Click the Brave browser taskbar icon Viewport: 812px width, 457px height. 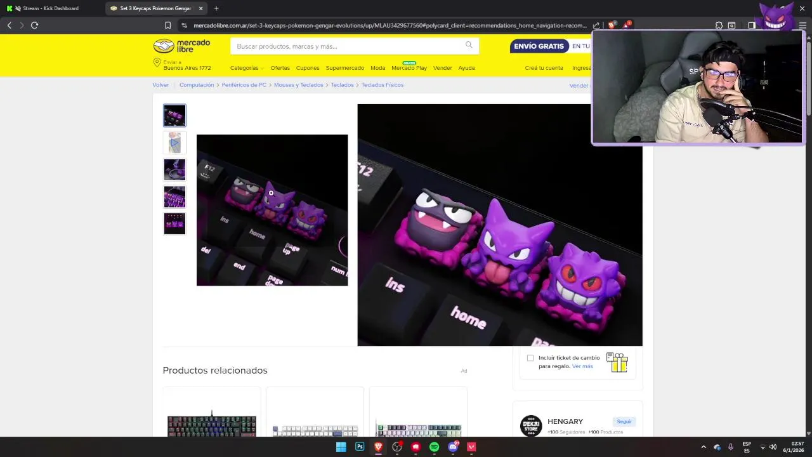[379, 447]
